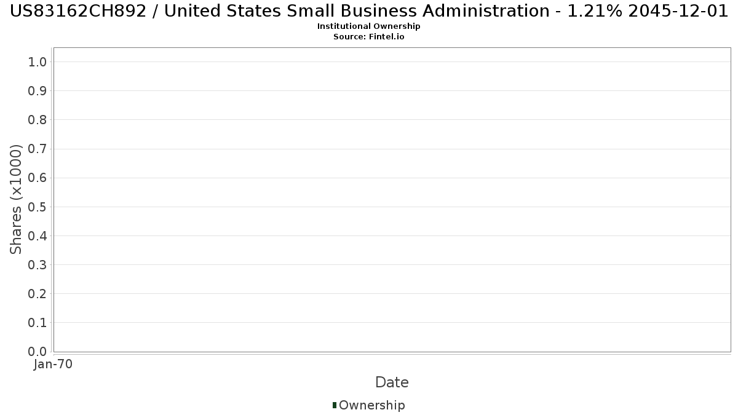This screenshot has height=415, width=738.
Task: Click the 1.0 y-axis tick label
Action: [x=38, y=61]
